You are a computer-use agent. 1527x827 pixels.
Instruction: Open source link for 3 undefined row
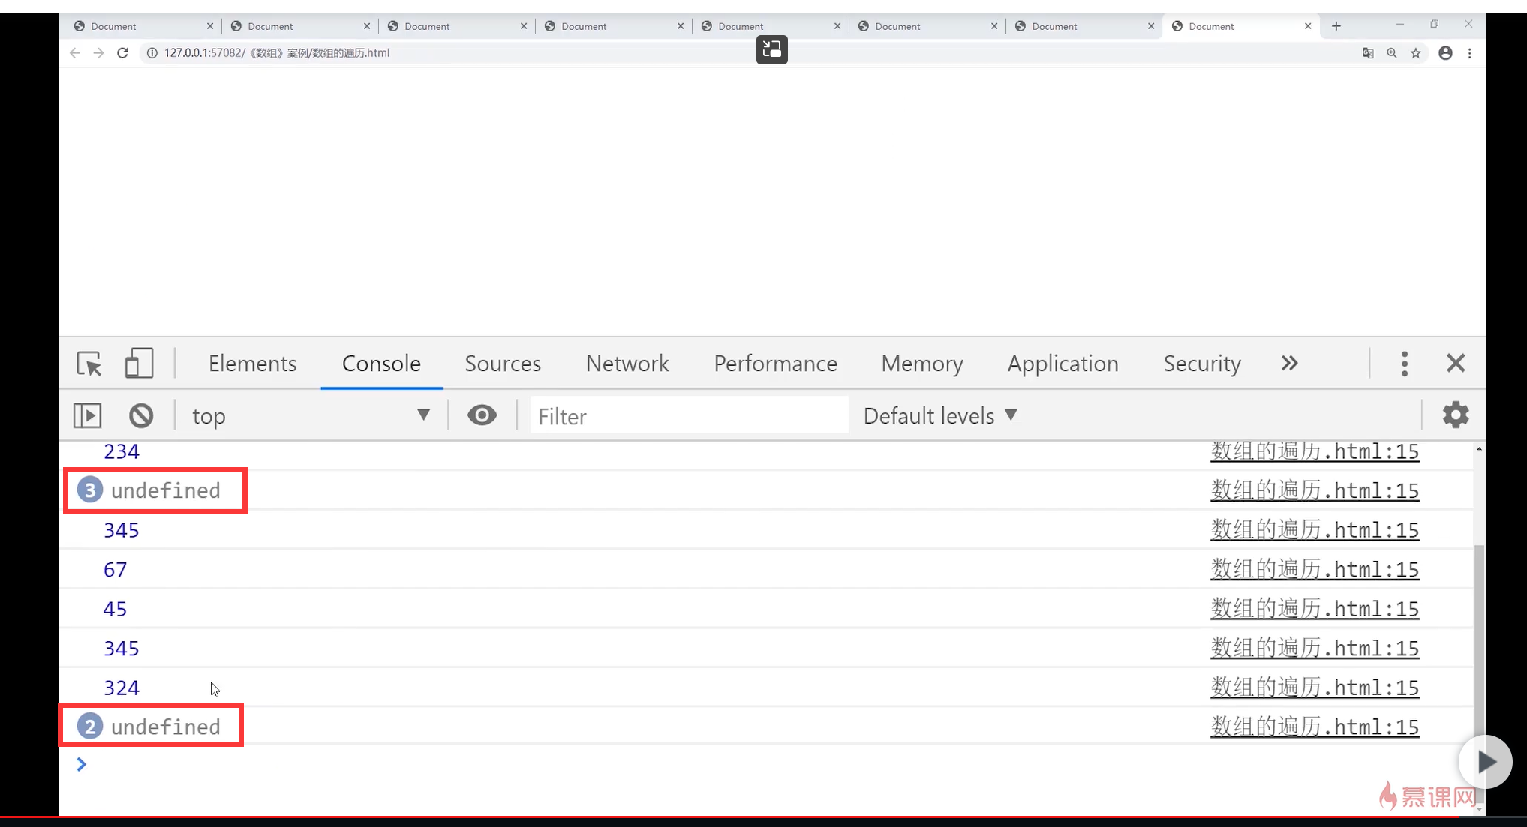pyautogui.click(x=1314, y=490)
